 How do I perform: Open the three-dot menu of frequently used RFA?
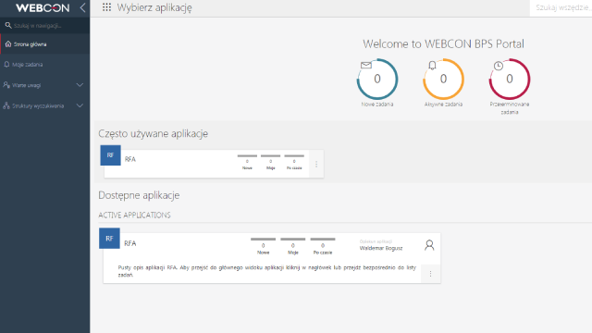click(x=316, y=165)
